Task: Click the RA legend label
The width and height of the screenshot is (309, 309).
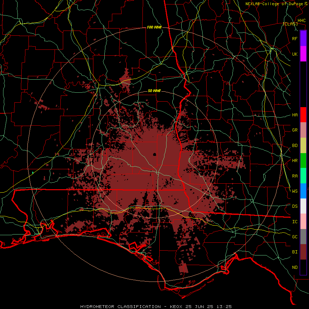Action: (295, 176)
